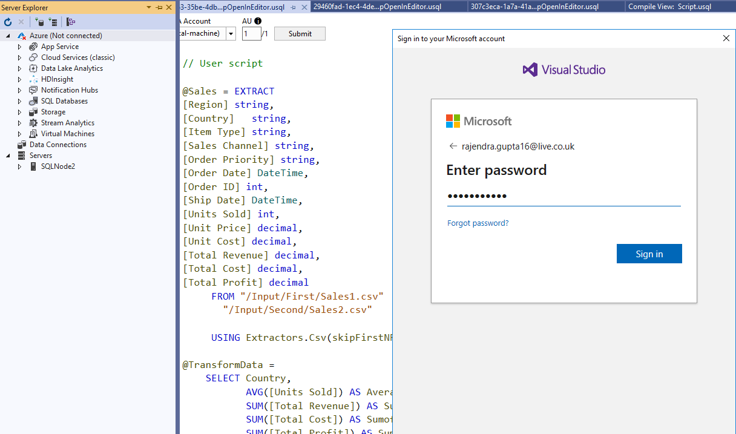Click the SQL Databases icon
The height and width of the screenshot is (434, 736).
[33, 101]
